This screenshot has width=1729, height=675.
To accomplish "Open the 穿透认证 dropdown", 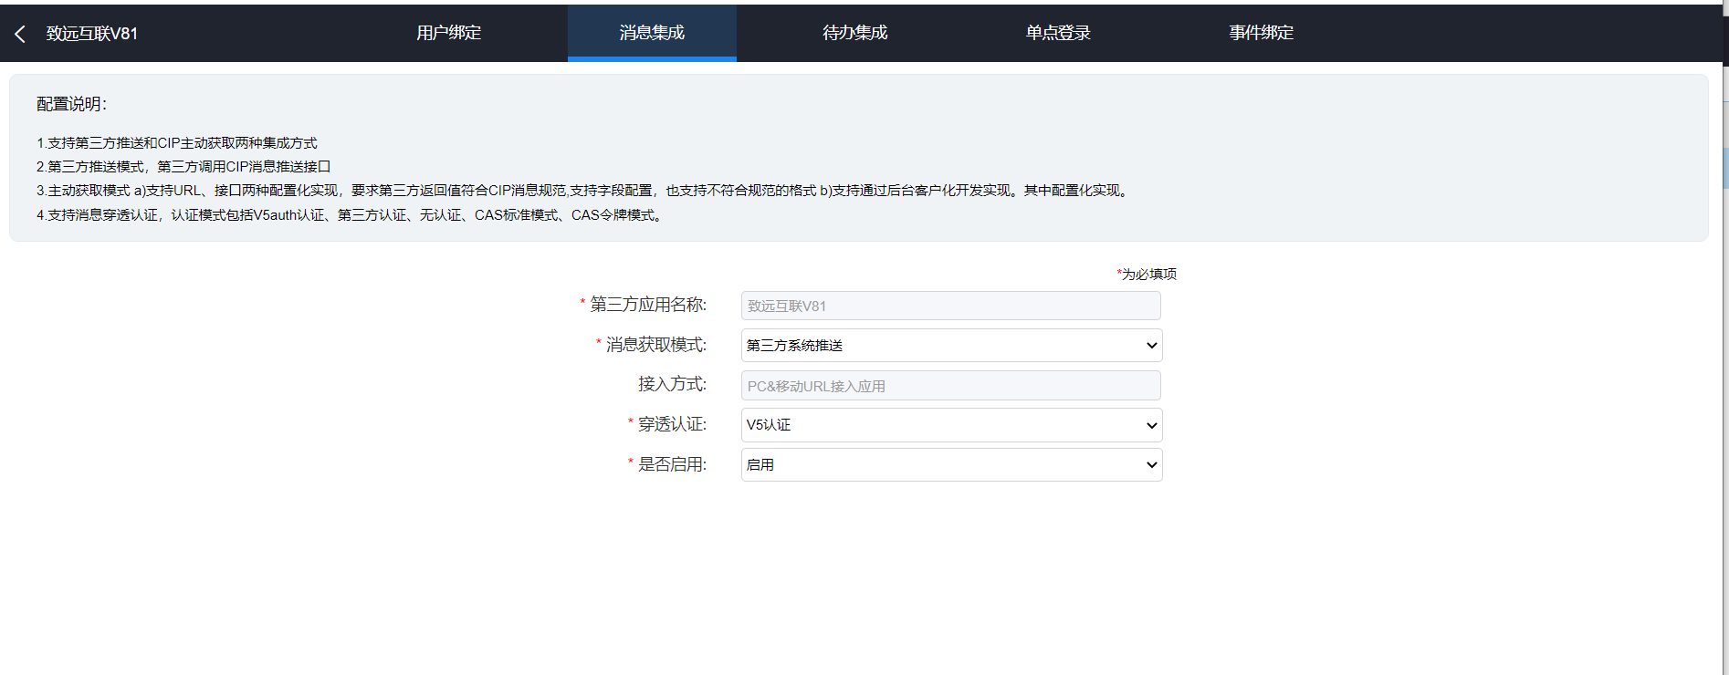I will 950,425.
